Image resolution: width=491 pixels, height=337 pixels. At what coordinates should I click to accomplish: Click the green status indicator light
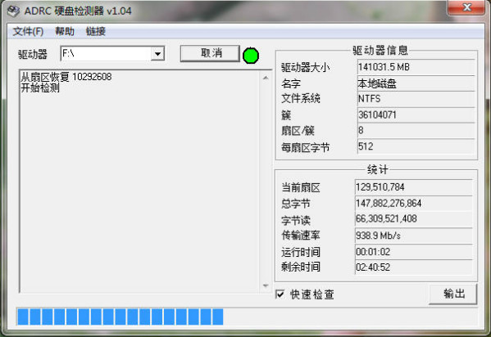point(251,56)
